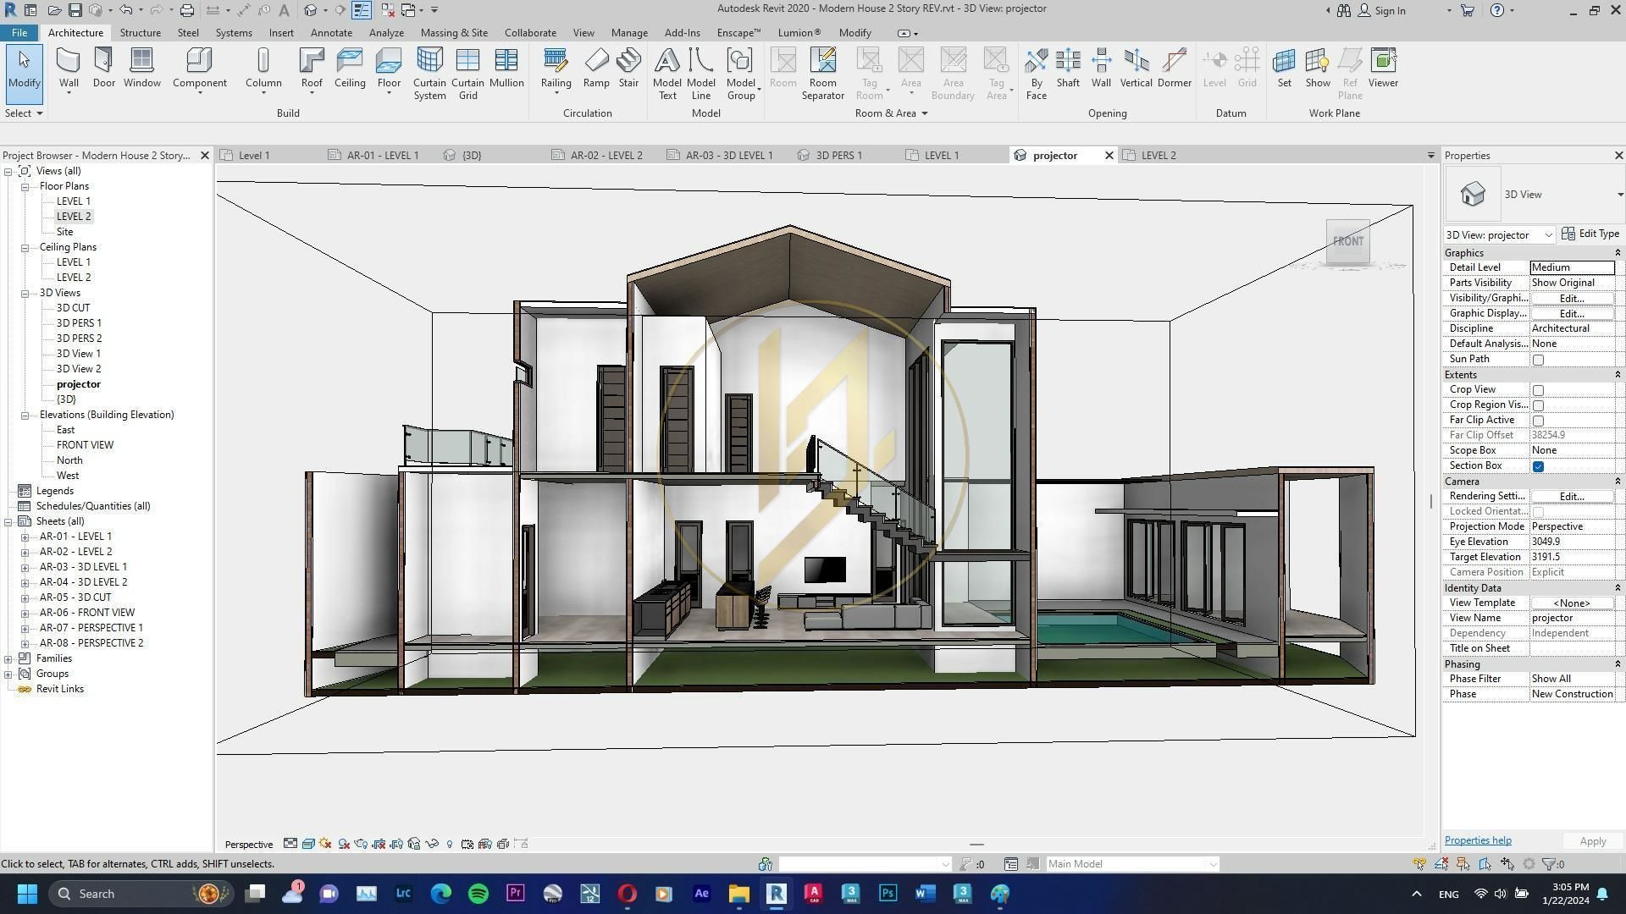Click Edit for Rendering Settings
The width and height of the screenshot is (1626, 914).
pos(1572,497)
